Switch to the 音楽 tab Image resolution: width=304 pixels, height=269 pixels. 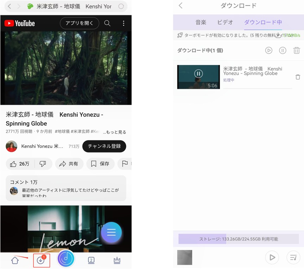coord(201,22)
